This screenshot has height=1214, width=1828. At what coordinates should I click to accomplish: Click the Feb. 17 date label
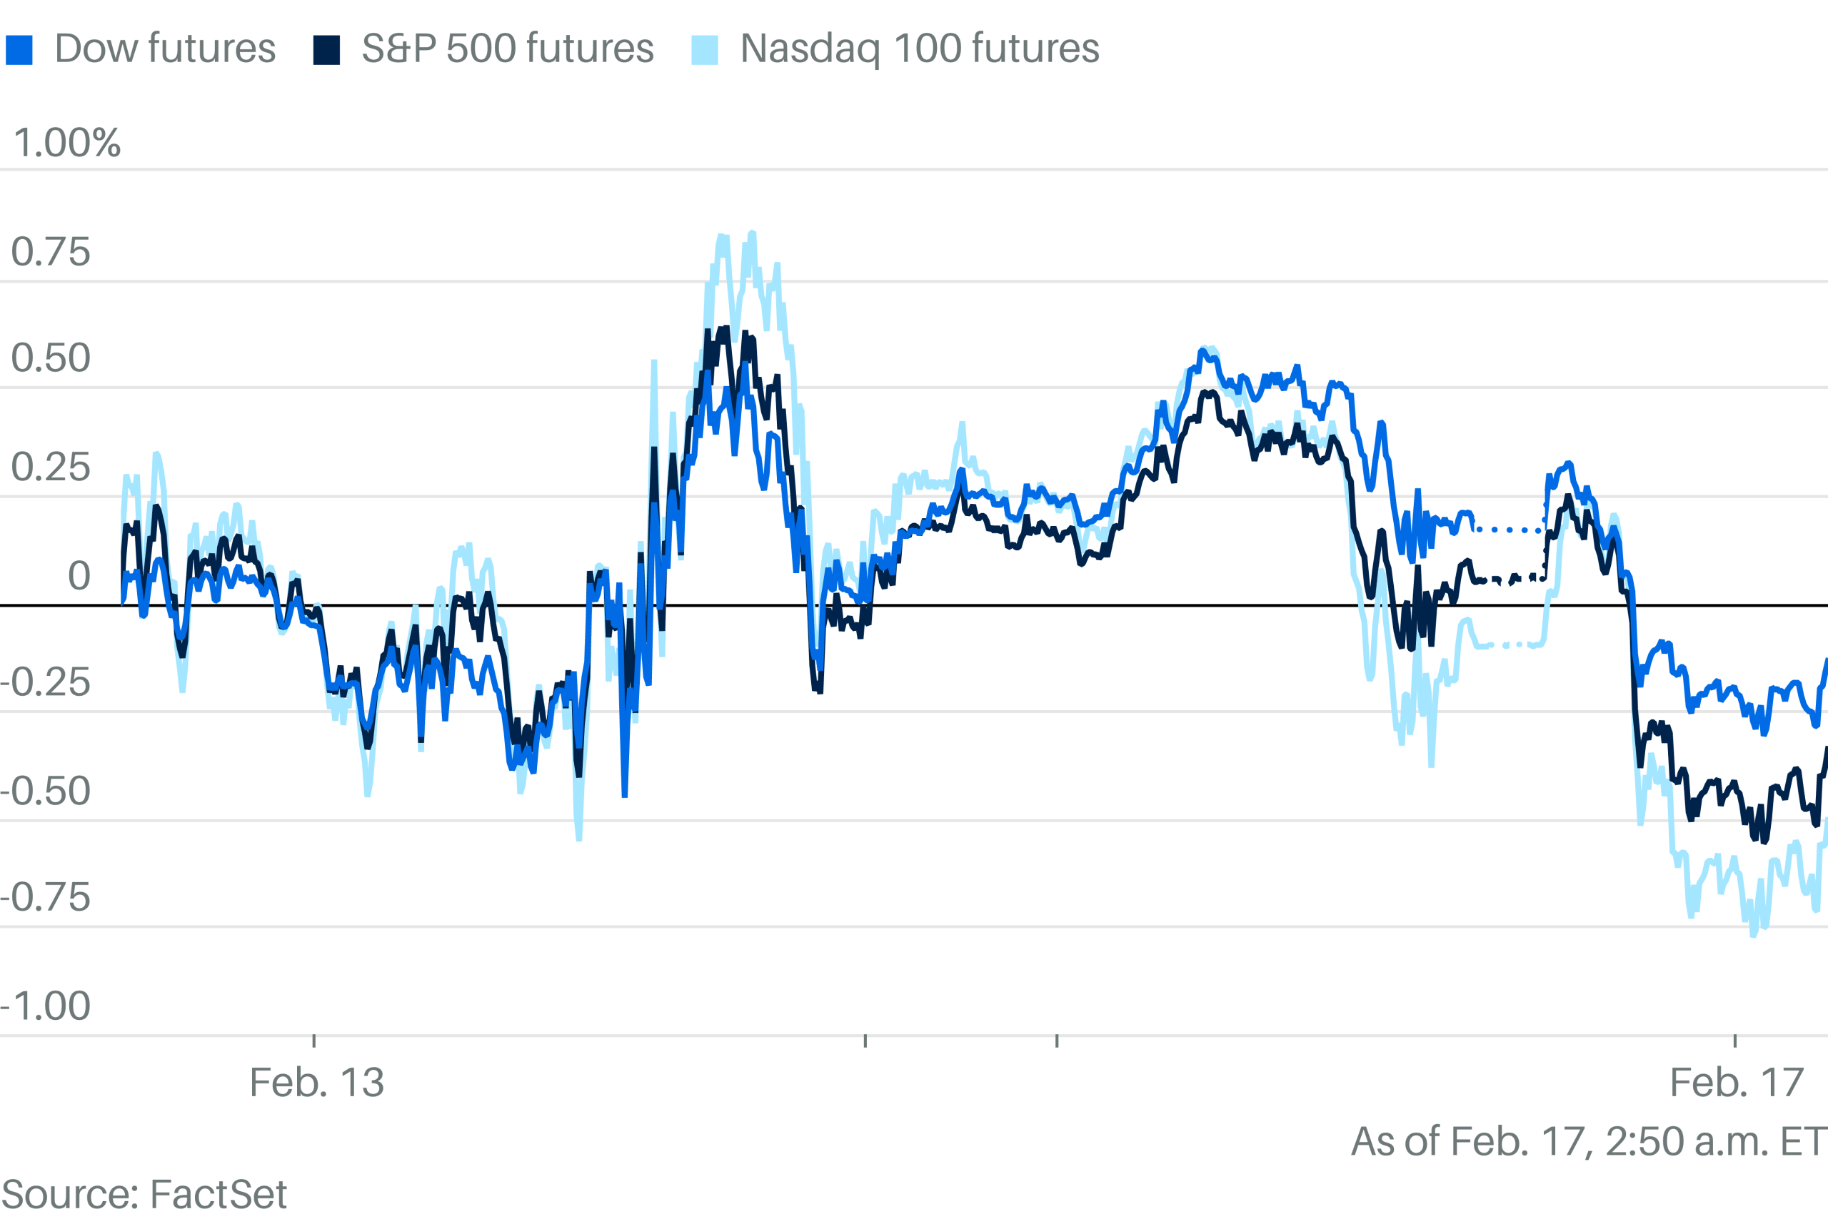[1737, 1083]
